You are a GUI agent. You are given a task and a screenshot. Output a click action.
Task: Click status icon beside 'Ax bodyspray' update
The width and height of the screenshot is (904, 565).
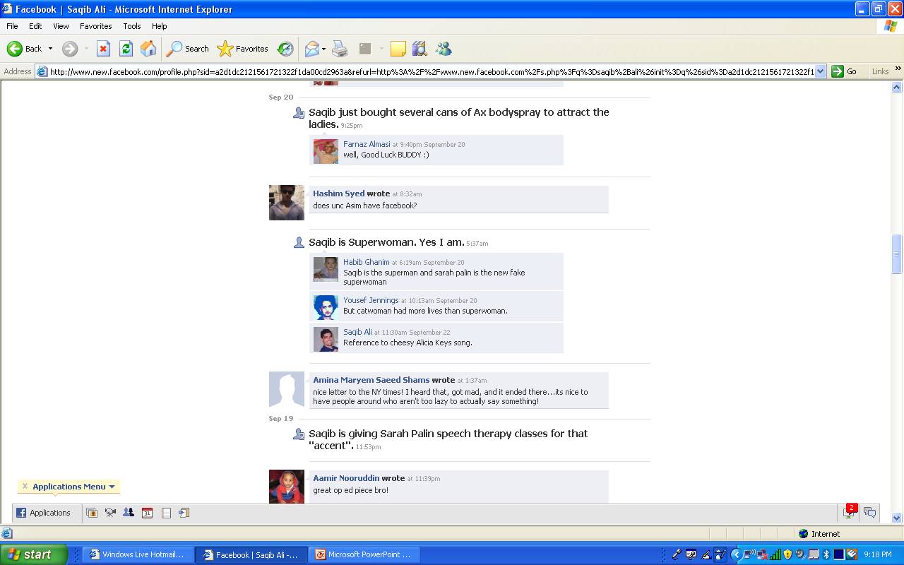coord(299,113)
